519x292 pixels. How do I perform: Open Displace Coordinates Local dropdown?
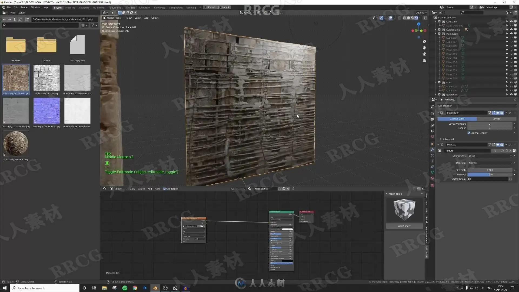pyautogui.click(x=490, y=156)
